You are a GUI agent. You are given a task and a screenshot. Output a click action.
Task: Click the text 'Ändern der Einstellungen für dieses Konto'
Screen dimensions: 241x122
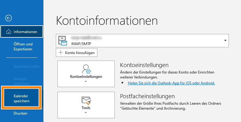(154, 72)
